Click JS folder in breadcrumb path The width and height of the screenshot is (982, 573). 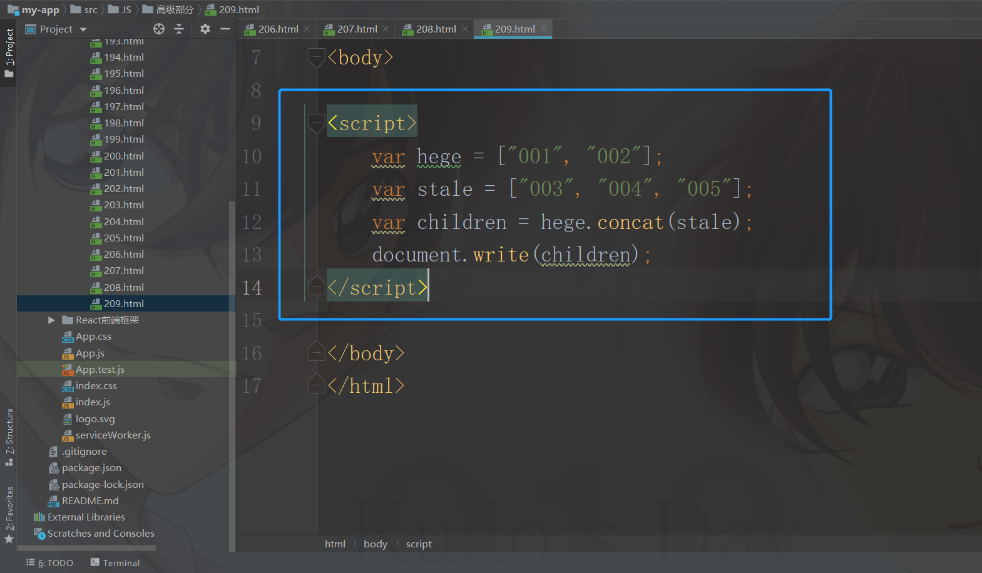(x=120, y=9)
